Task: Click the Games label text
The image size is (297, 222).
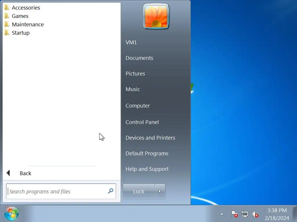Action: pos(20,16)
